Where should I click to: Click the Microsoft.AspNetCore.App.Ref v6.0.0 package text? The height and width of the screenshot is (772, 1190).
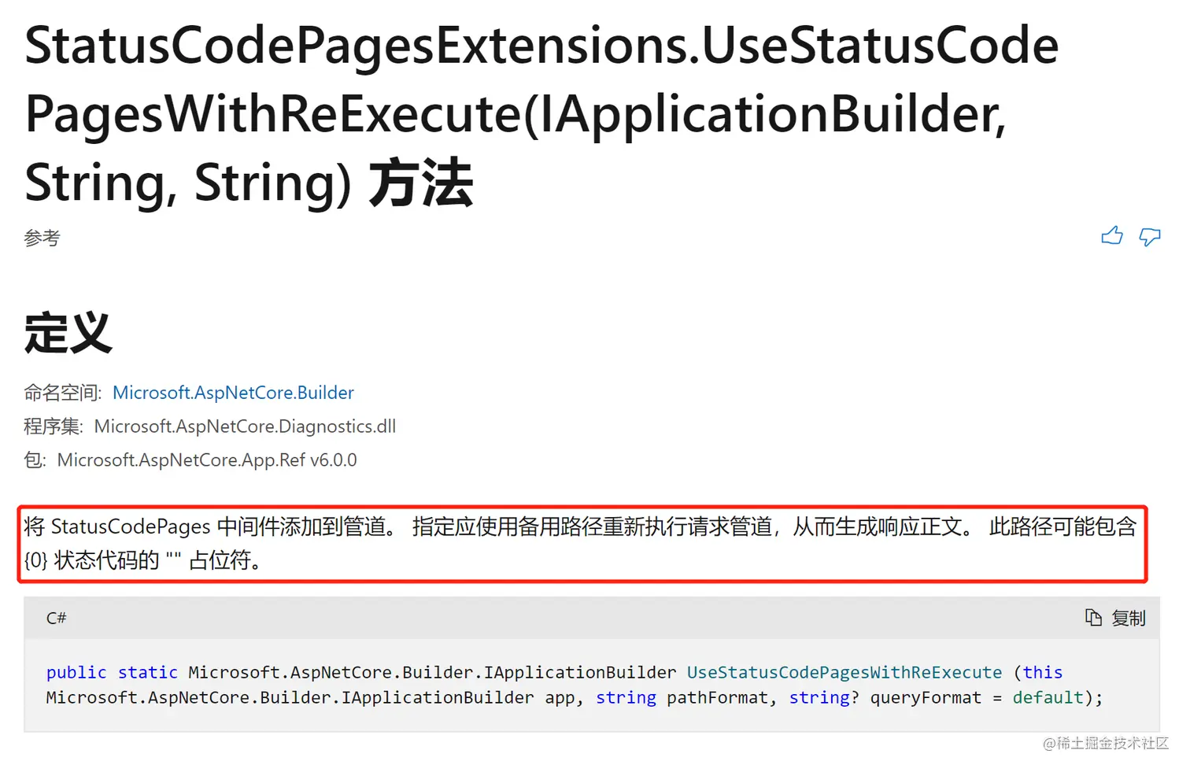coord(207,460)
